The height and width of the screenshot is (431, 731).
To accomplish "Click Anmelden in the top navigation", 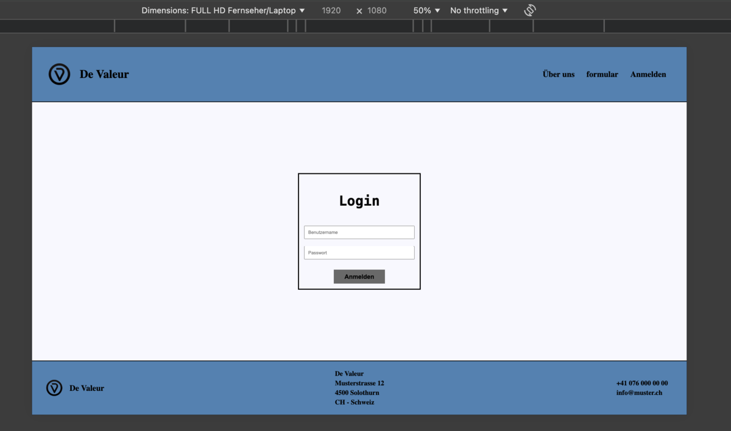I will coord(648,74).
